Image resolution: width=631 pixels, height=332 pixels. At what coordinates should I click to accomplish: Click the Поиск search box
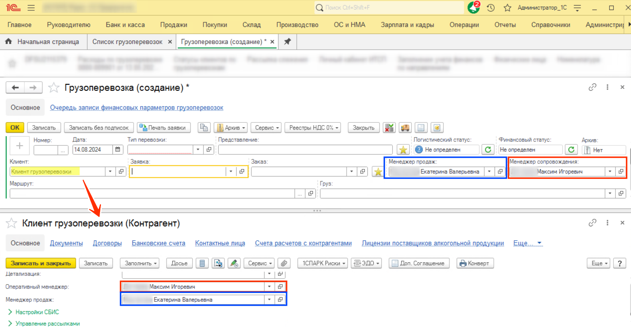[x=389, y=8]
